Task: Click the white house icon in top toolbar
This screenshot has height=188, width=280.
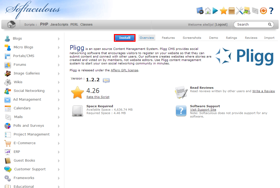Action: click(208, 11)
